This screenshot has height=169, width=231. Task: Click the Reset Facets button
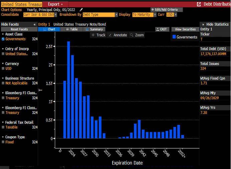click(19, 29)
